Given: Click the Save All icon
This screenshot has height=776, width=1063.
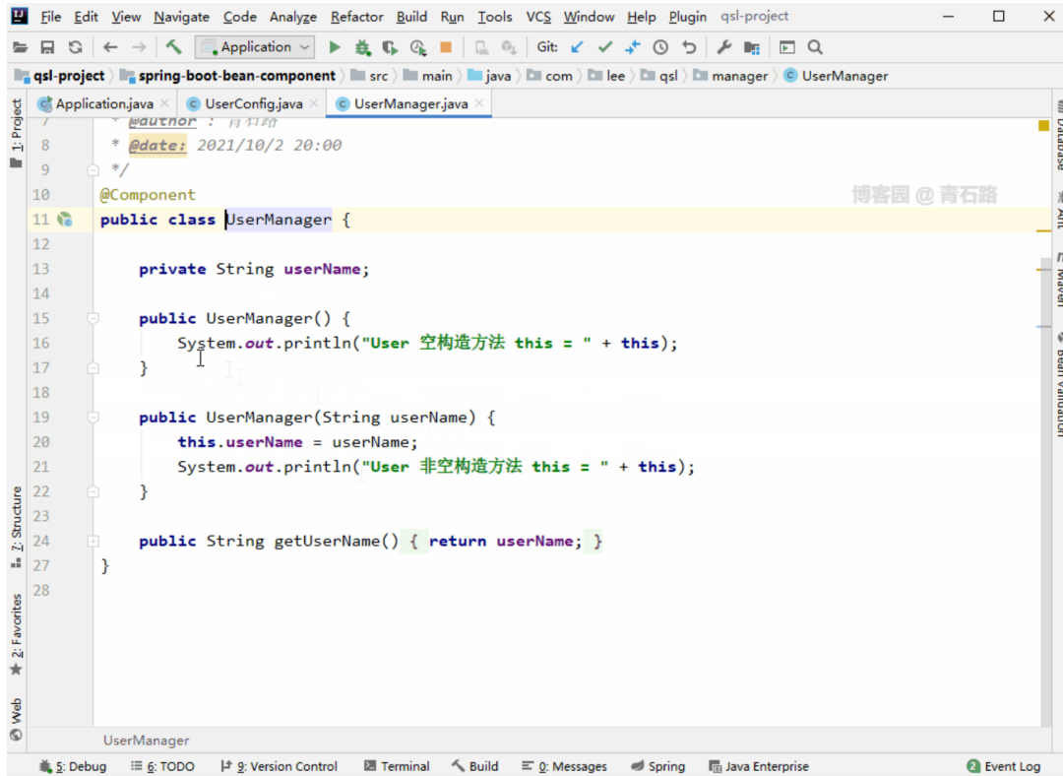Looking at the screenshot, I should (47, 47).
